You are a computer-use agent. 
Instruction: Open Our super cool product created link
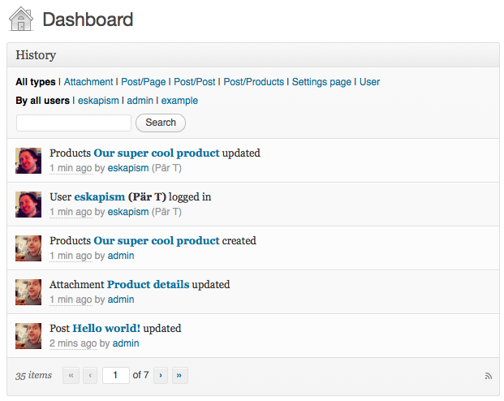click(x=157, y=241)
